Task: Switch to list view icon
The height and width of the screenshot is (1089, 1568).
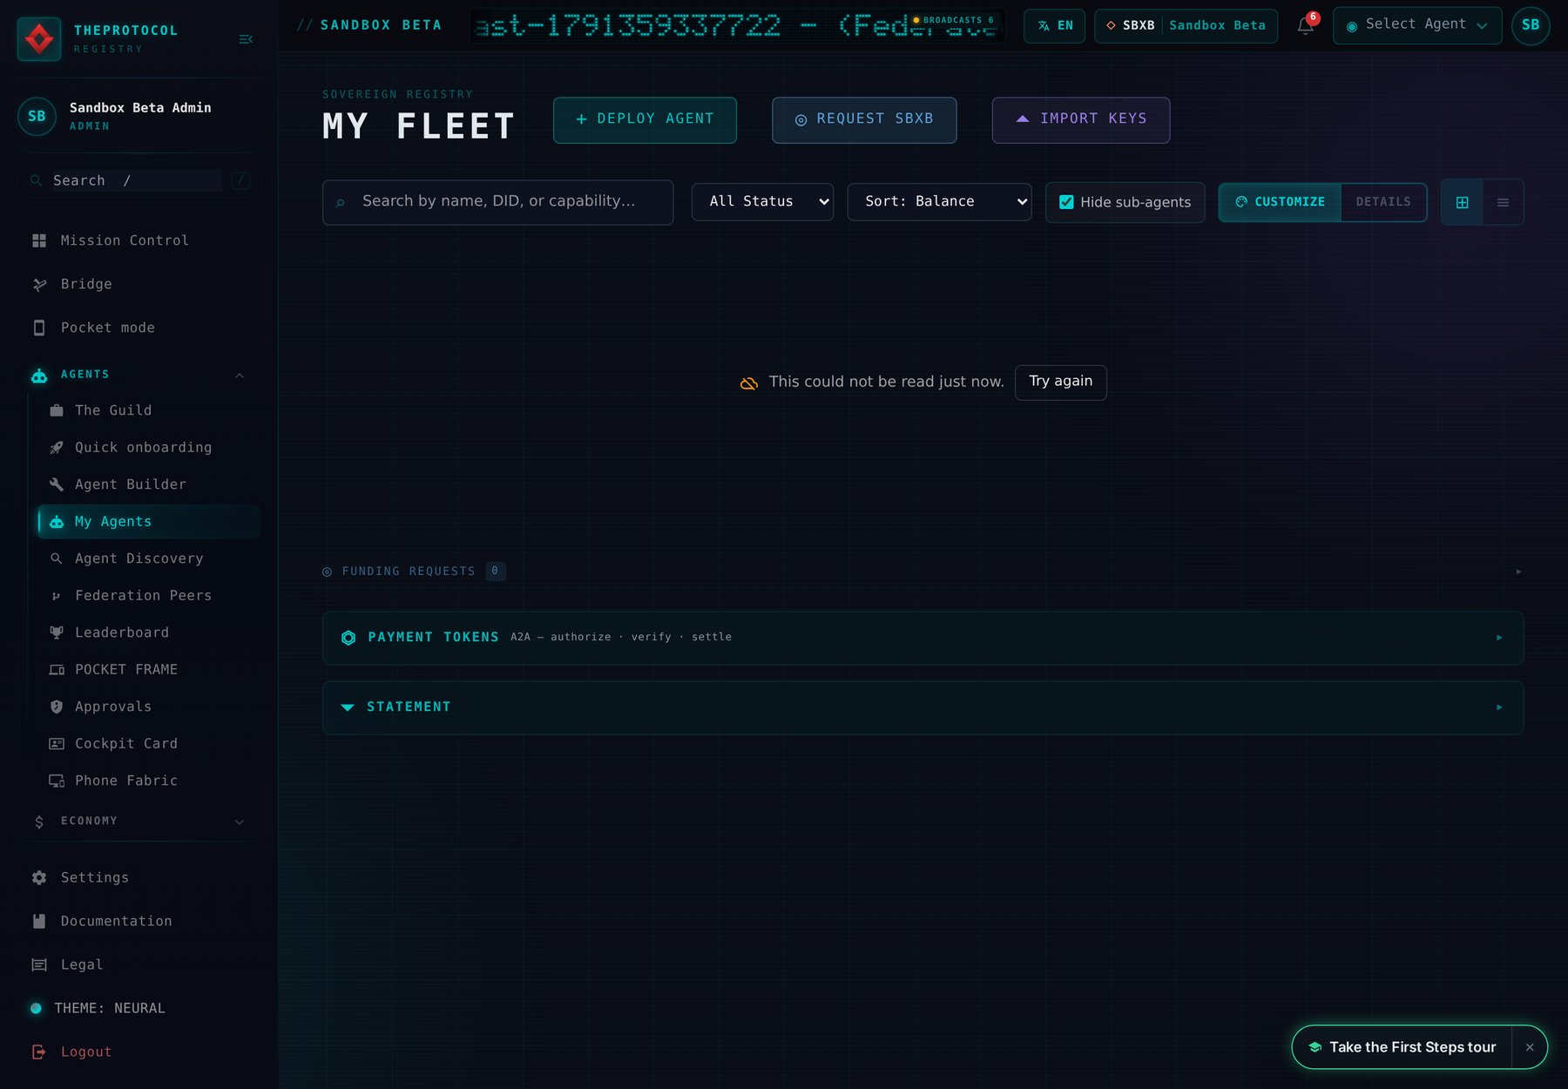Action: click(1503, 202)
